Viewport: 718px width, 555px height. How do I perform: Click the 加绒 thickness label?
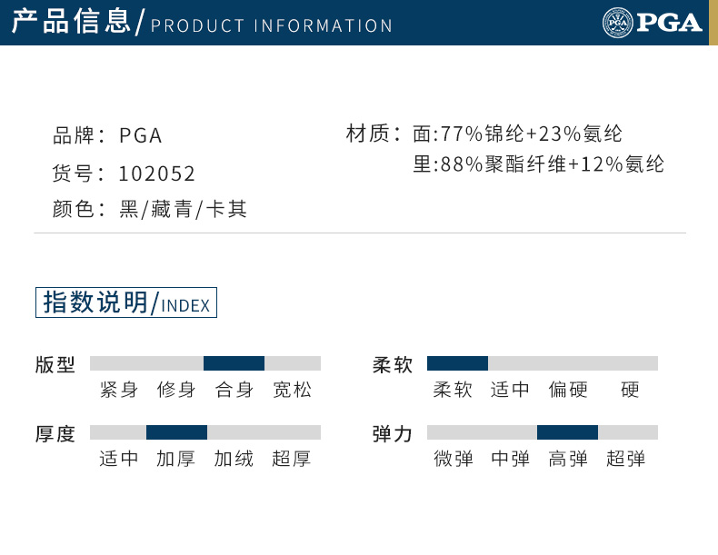pyautogui.click(x=234, y=459)
